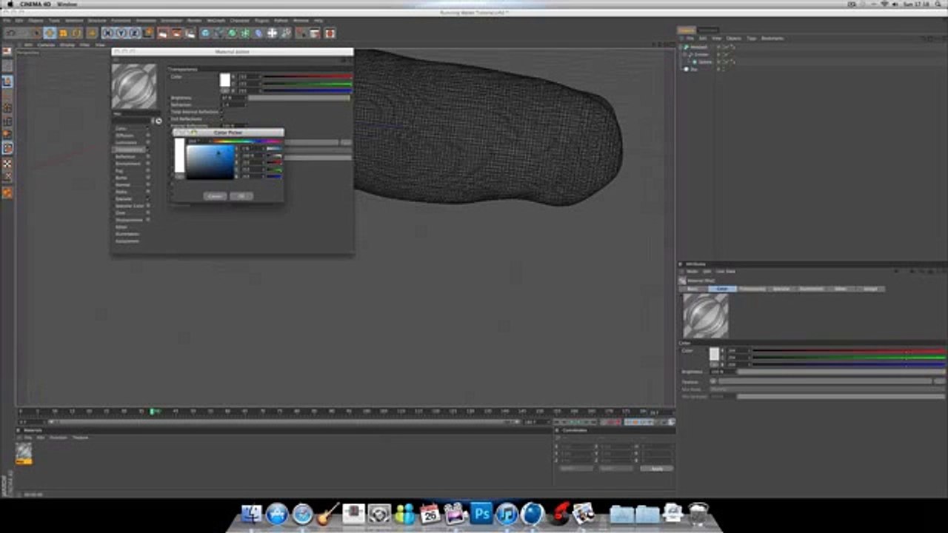This screenshot has width=948, height=533.
Task: Open the MoGraph menu
Action: click(x=216, y=20)
